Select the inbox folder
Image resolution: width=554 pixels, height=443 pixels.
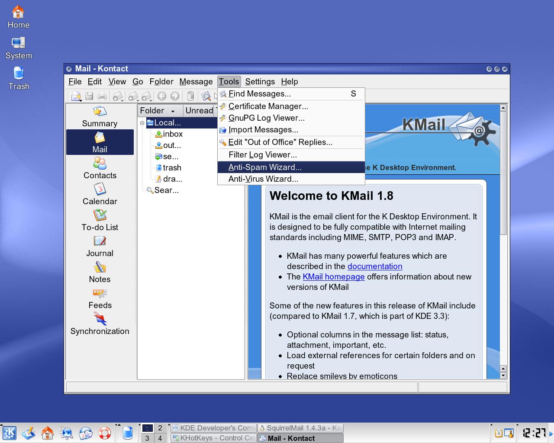(x=169, y=134)
